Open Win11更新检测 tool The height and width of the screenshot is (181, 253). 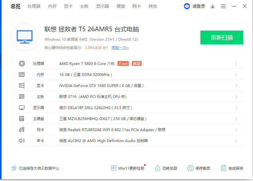coord(128,168)
